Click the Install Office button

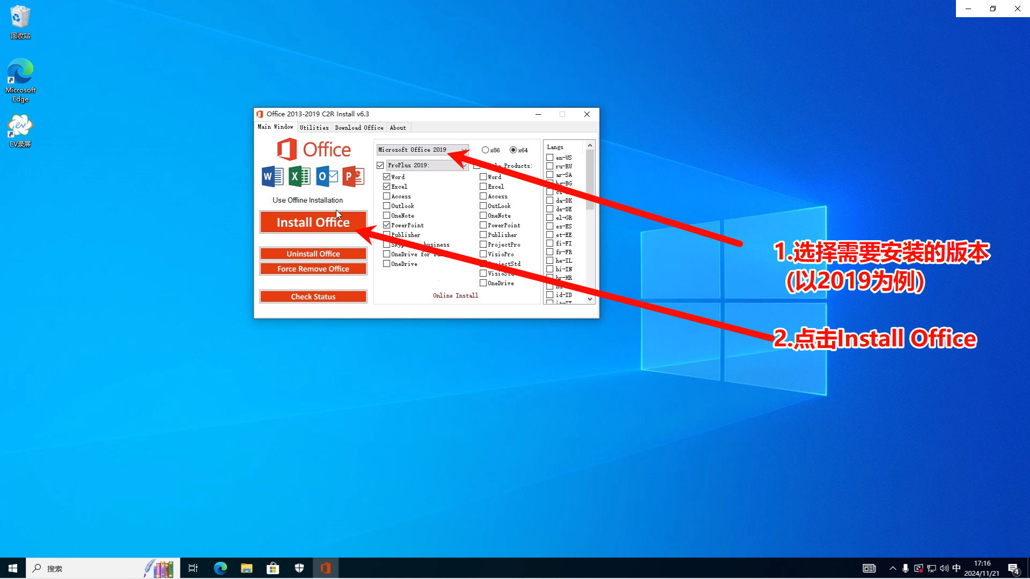313,222
